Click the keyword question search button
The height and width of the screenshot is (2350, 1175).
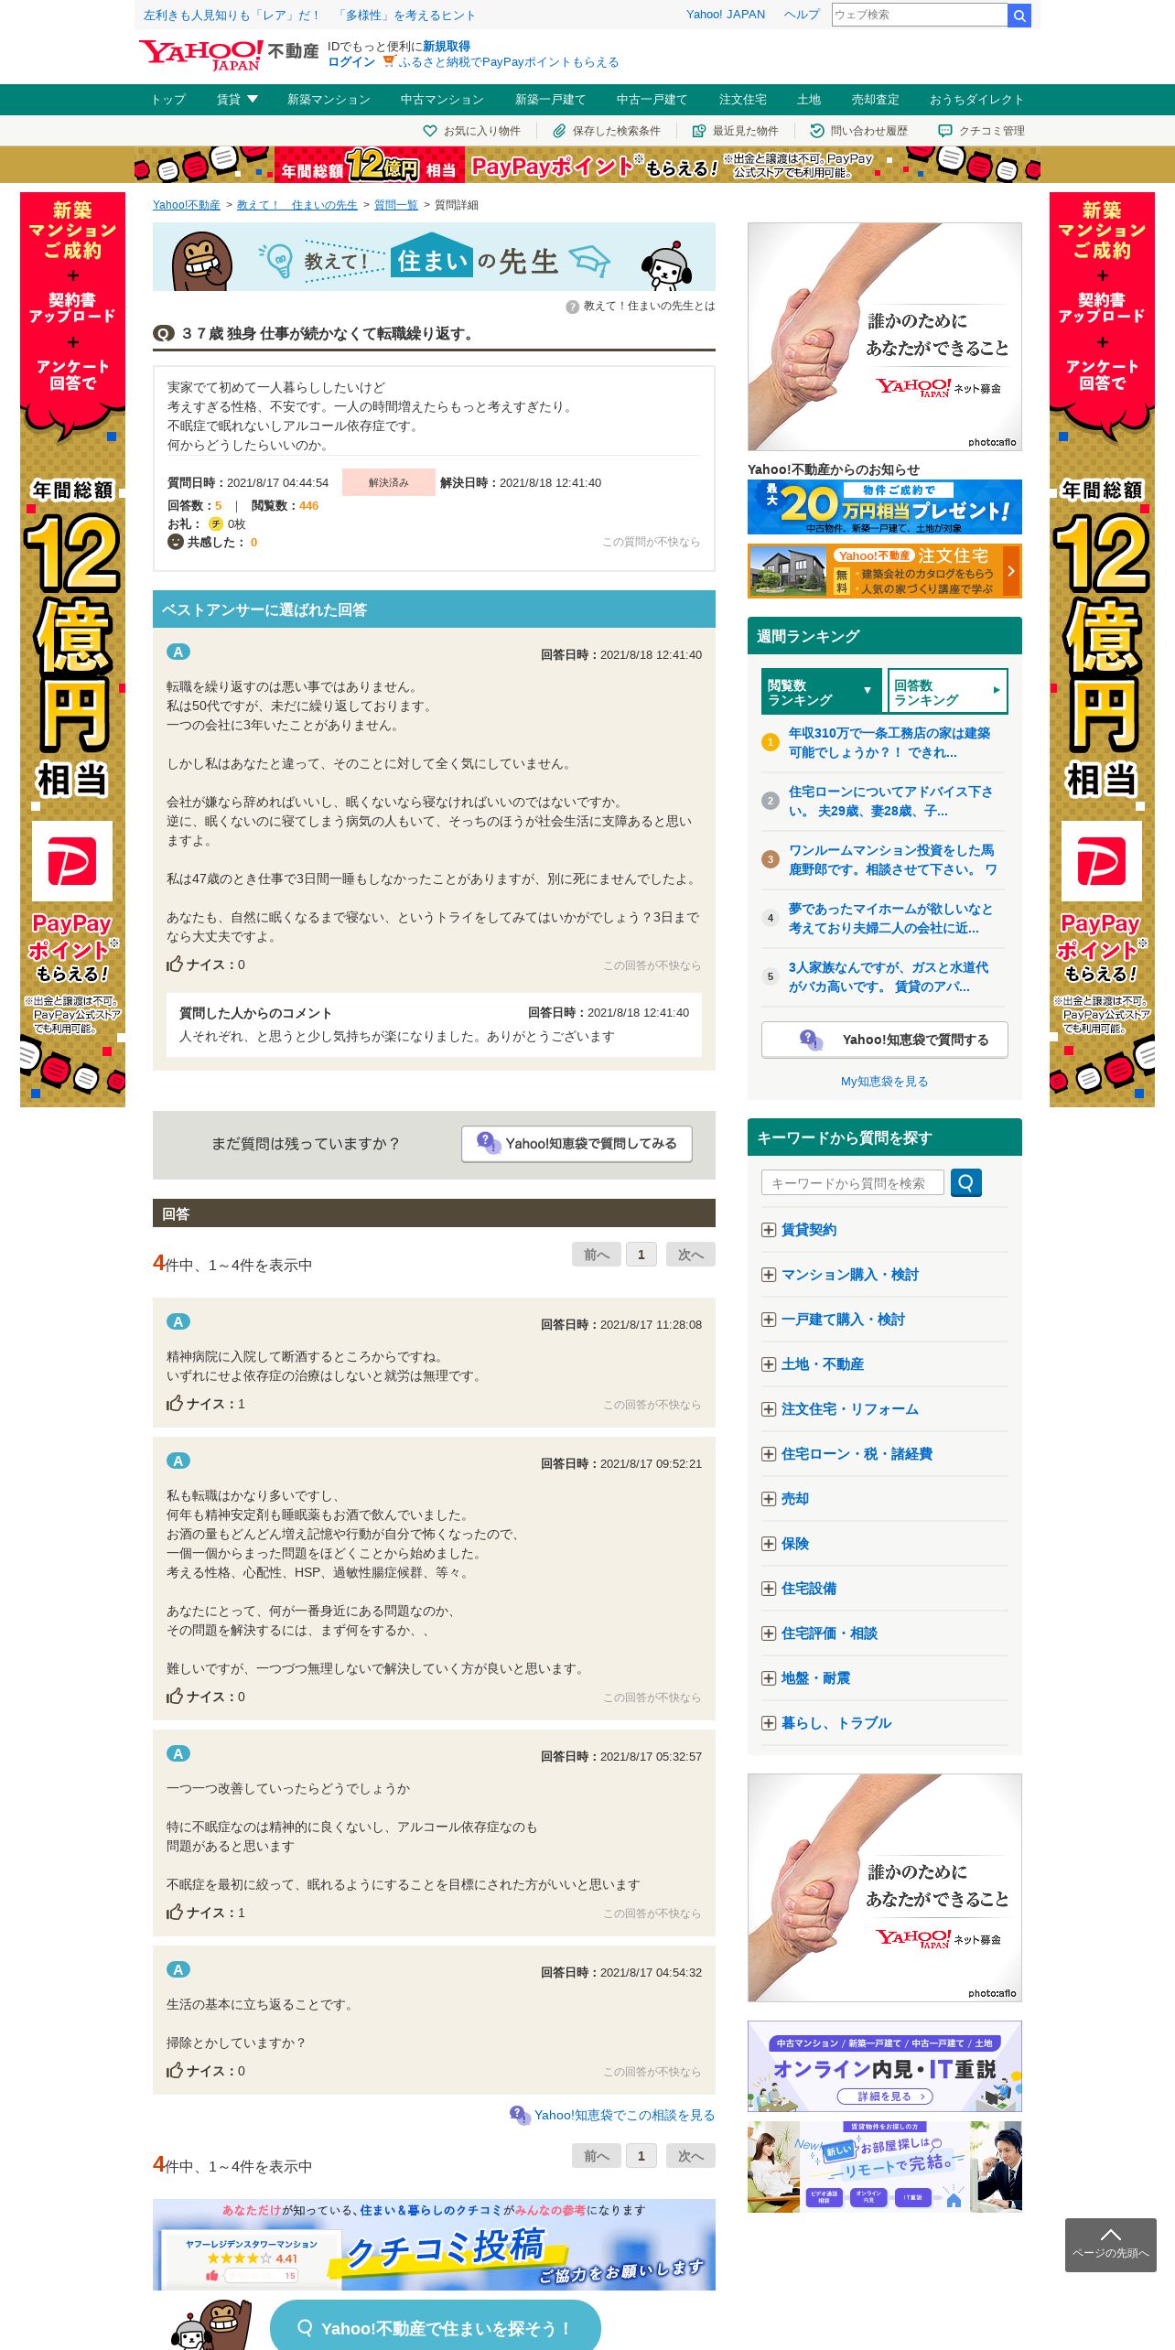point(966,1182)
